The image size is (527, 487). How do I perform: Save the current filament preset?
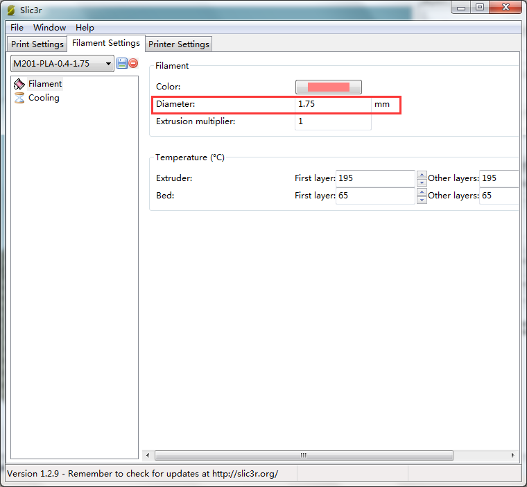122,63
